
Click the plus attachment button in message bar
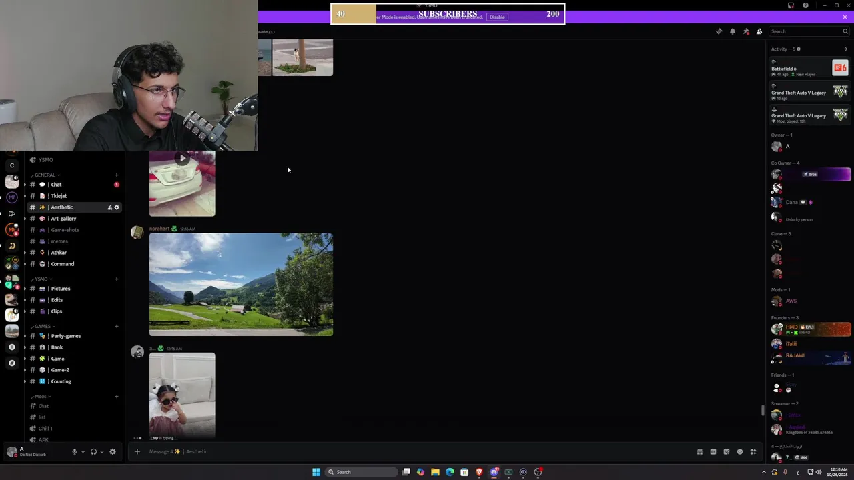pos(137,451)
